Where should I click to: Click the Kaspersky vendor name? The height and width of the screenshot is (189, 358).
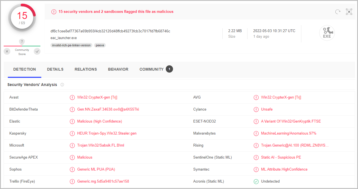(18, 133)
